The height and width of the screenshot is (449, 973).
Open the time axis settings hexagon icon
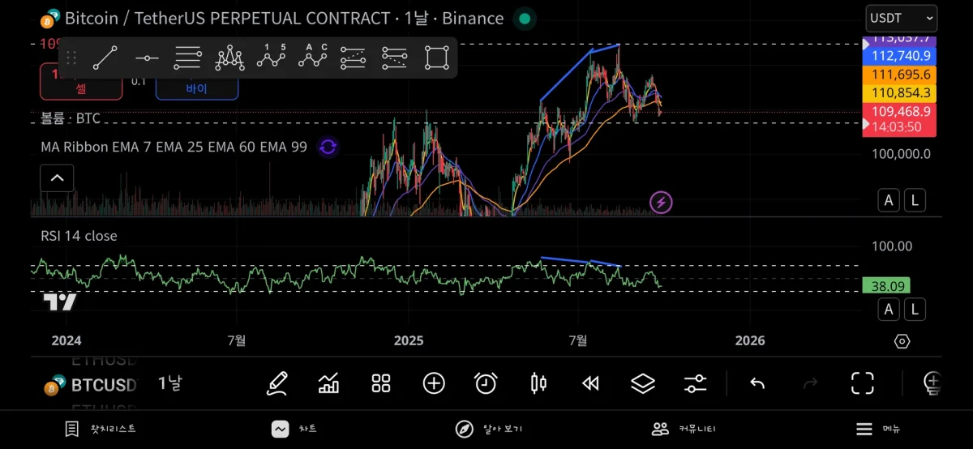tap(902, 341)
